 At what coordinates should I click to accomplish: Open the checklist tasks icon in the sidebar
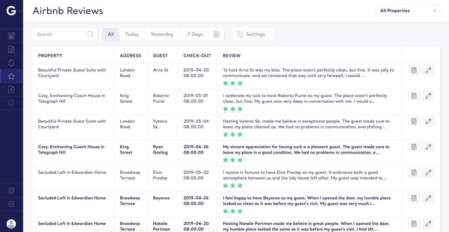11,49
